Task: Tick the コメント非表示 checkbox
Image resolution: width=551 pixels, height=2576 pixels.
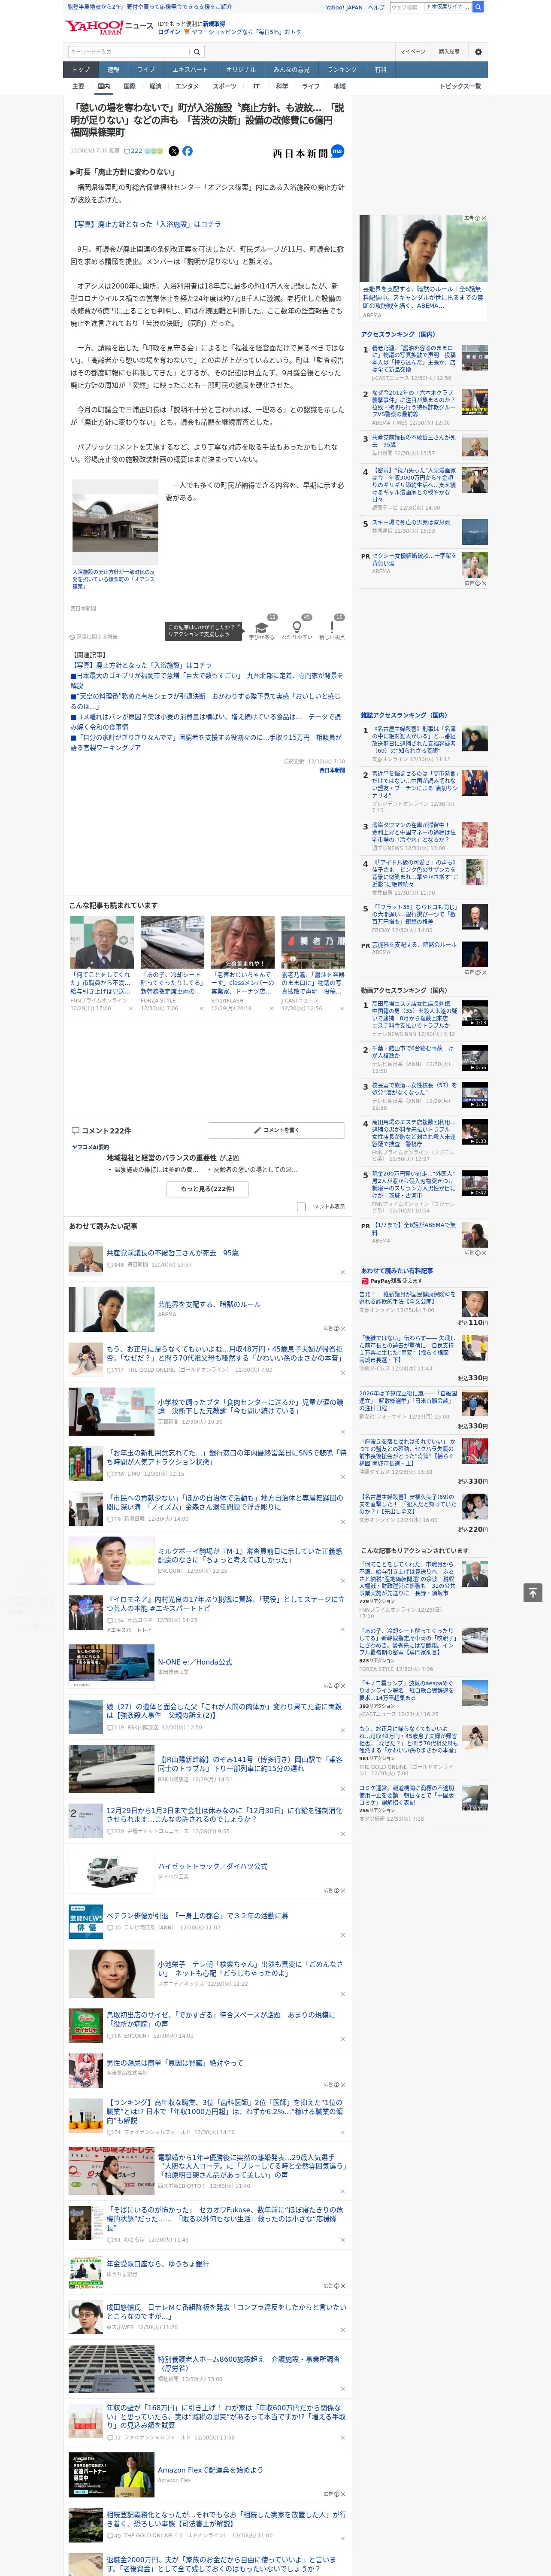Action: pyautogui.click(x=301, y=1206)
